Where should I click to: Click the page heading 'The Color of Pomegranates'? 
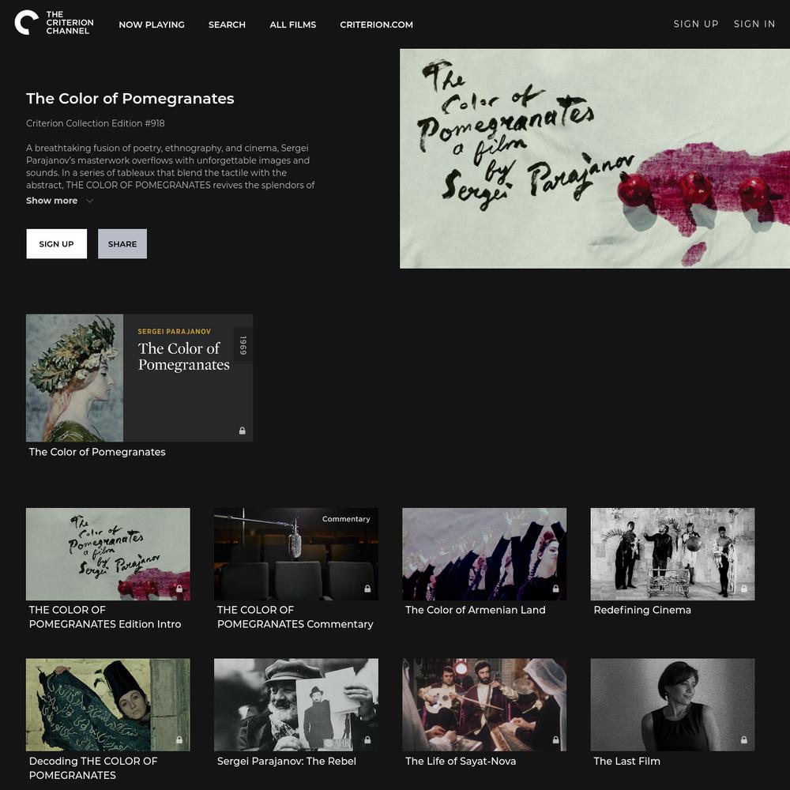click(x=130, y=98)
